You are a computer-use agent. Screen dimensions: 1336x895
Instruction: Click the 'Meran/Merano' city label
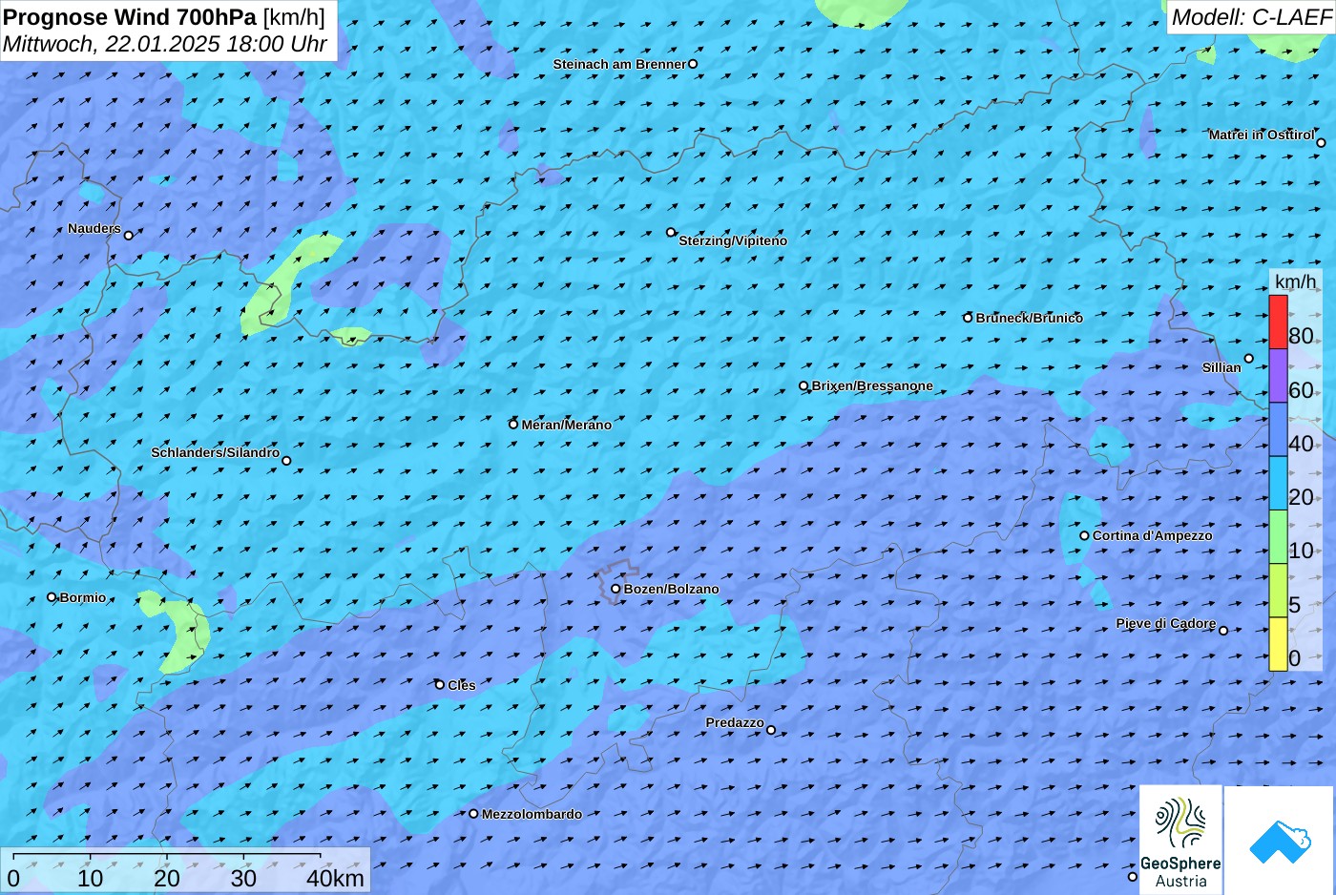567,425
